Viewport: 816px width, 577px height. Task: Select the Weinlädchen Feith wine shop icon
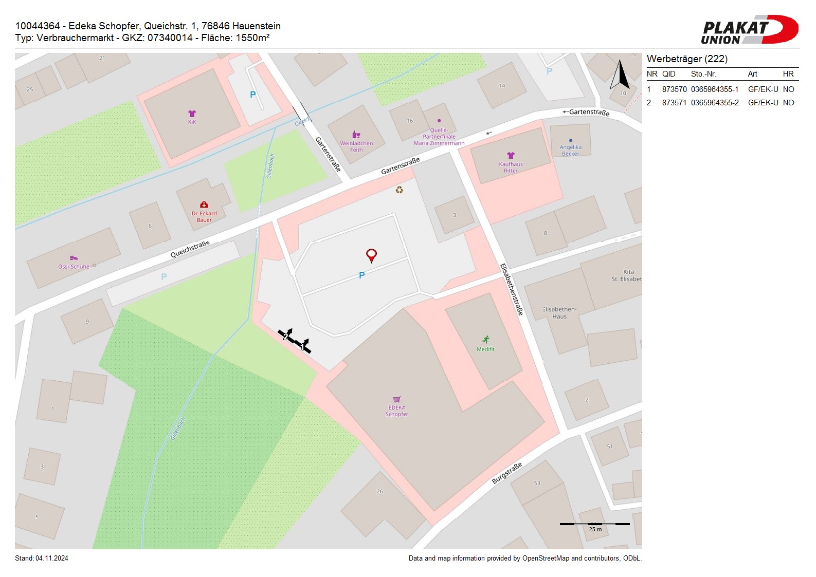(x=356, y=135)
